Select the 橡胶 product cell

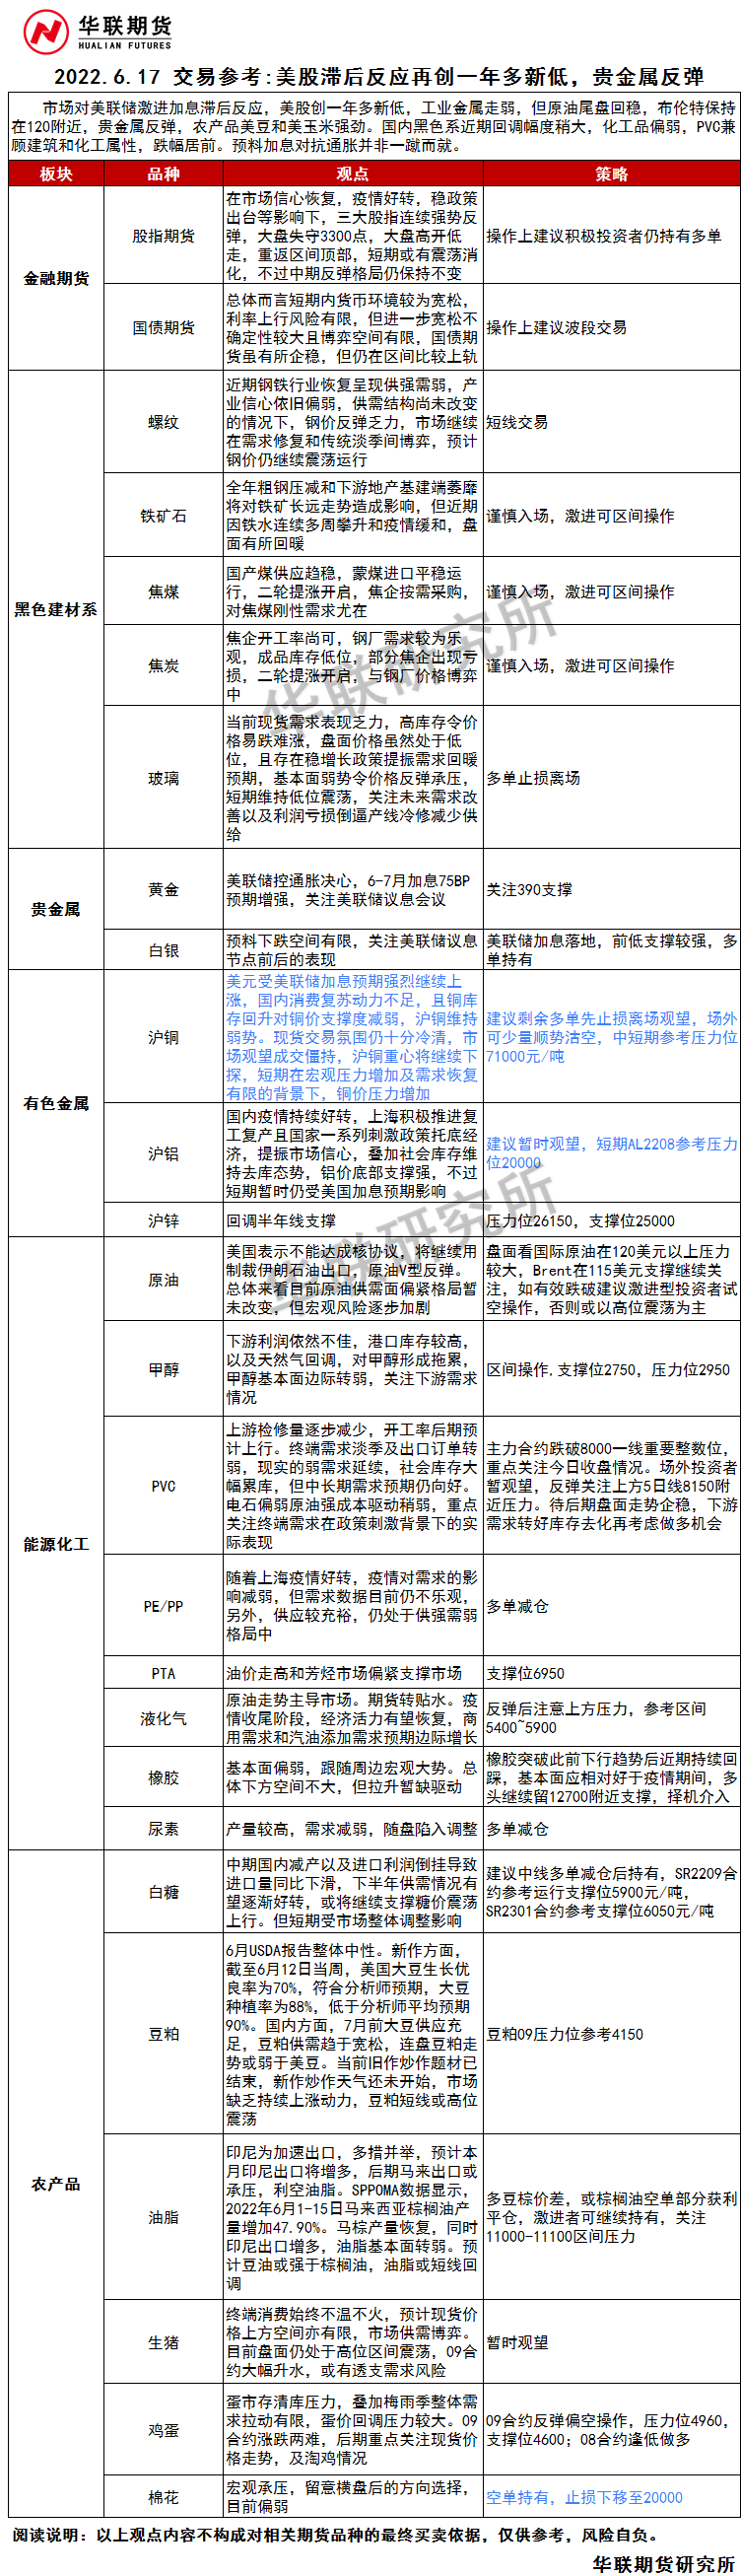163,1777
